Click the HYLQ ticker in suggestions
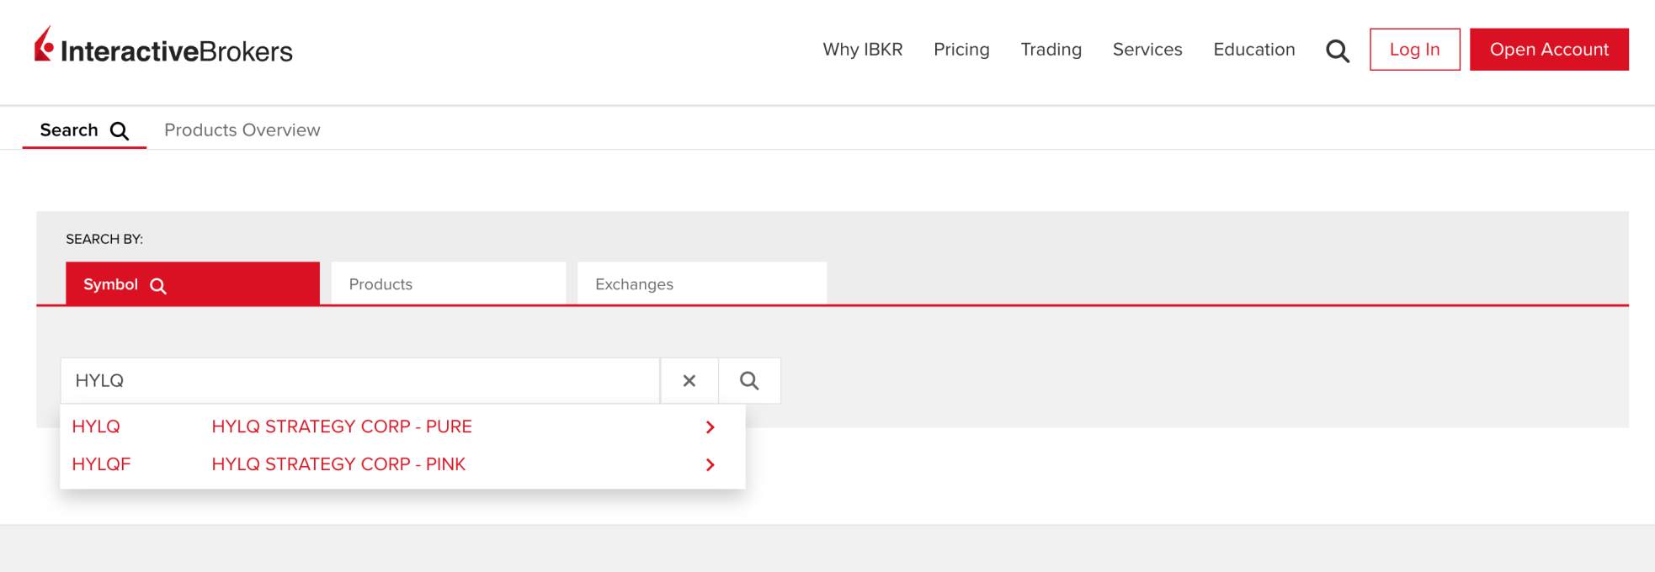Screen dimensions: 1655x572 (96, 426)
